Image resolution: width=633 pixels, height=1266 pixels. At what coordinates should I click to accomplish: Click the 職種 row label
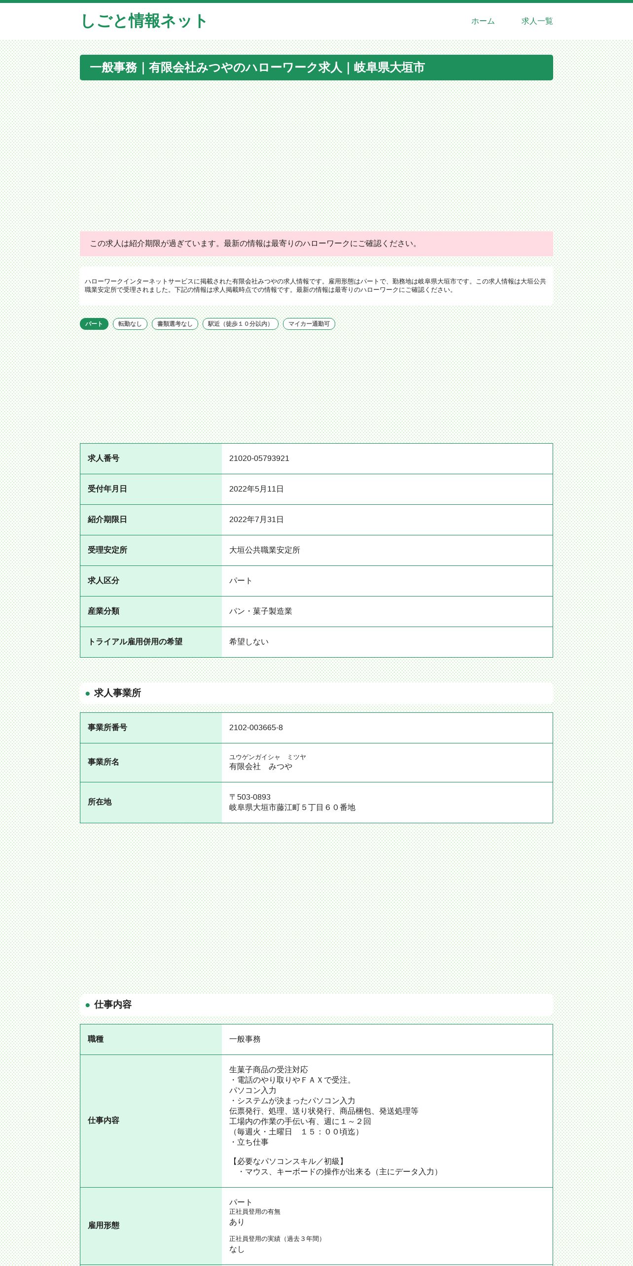pos(96,1039)
